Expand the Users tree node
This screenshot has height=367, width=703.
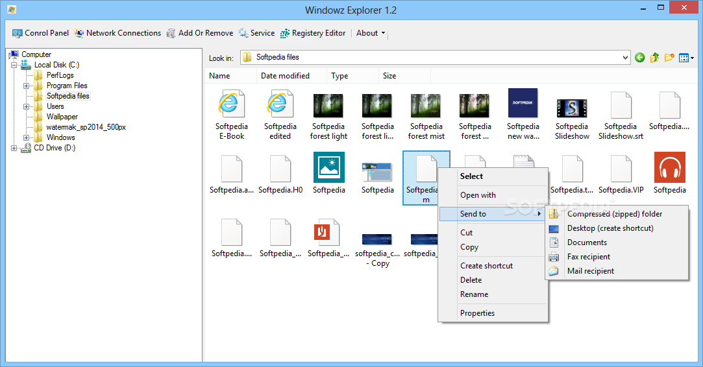coord(27,106)
